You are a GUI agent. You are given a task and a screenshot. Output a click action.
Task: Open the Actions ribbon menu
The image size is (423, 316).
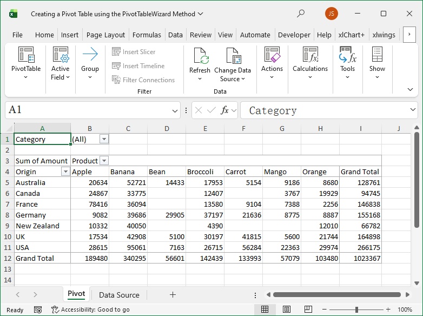point(272,63)
